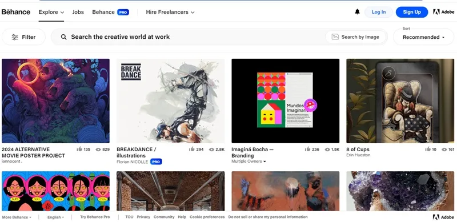Click title BREAKDANCE / illustrations
The image size is (457, 222).
[136, 152]
